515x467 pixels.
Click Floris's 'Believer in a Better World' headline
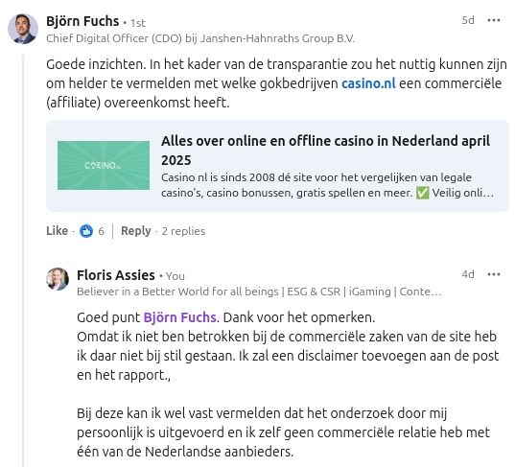(259, 292)
